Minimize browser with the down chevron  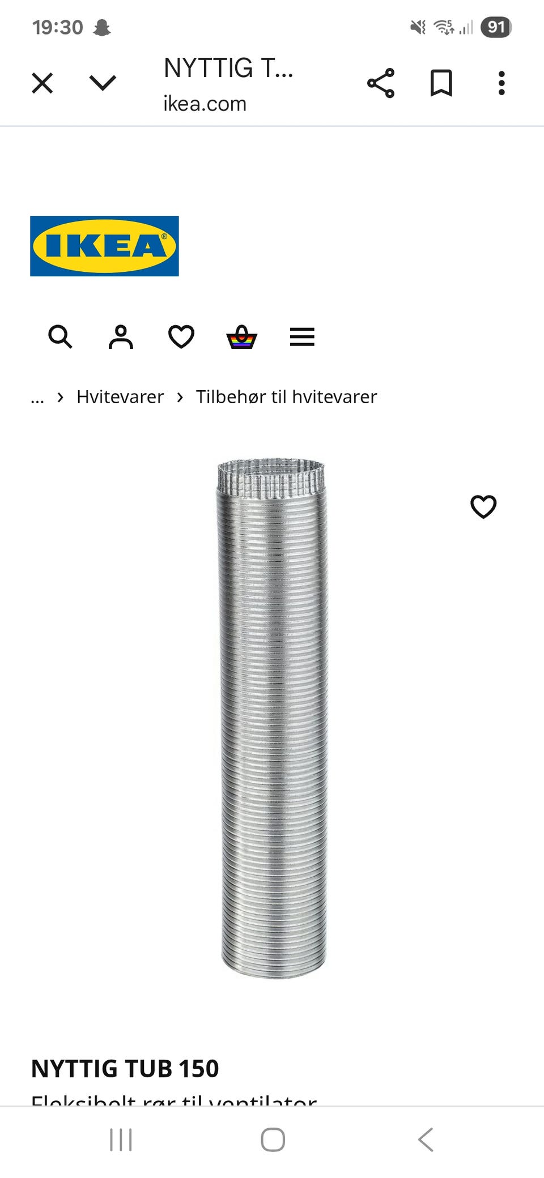click(103, 83)
